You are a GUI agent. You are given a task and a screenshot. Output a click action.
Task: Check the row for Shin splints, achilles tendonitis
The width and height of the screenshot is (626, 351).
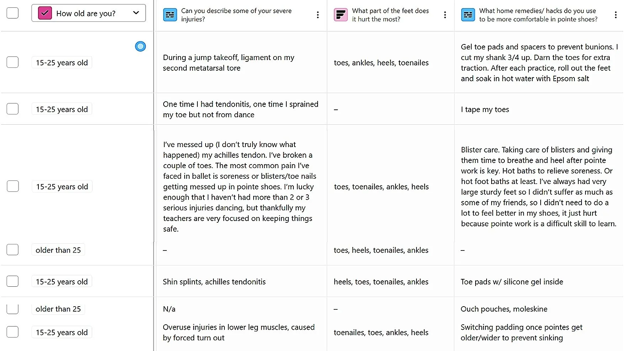pyautogui.click(x=12, y=281)
